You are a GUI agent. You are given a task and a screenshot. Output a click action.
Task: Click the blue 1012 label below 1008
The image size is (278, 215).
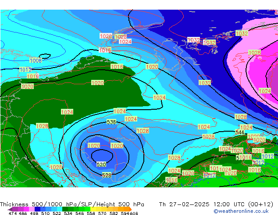25,69
